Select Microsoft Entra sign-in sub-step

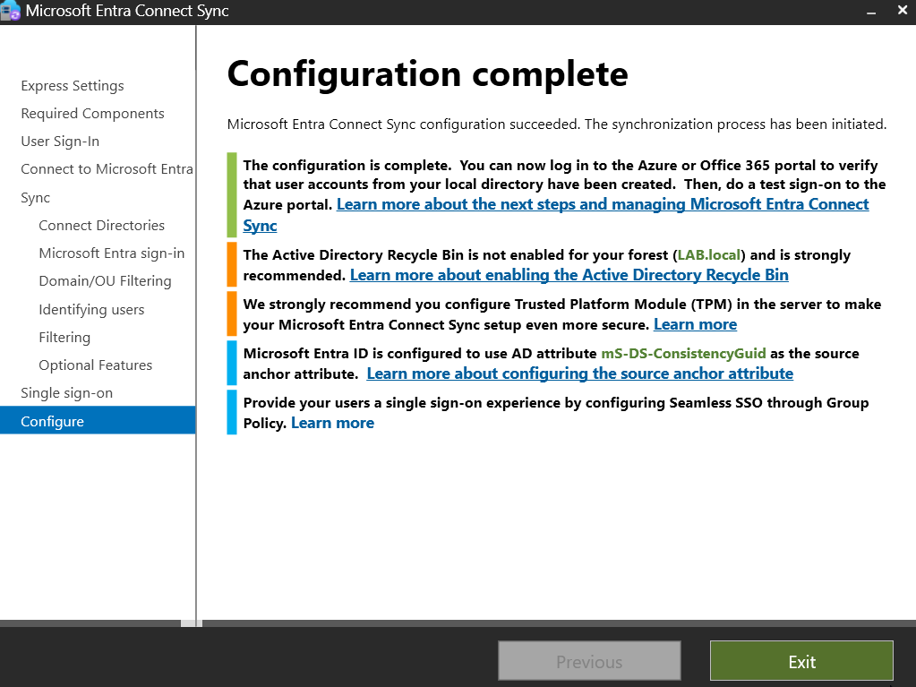[x=112, y=253]
